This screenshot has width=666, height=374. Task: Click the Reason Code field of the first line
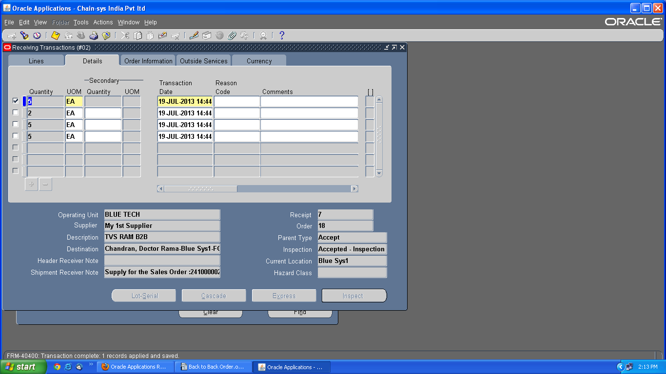(x=237, y=101)
